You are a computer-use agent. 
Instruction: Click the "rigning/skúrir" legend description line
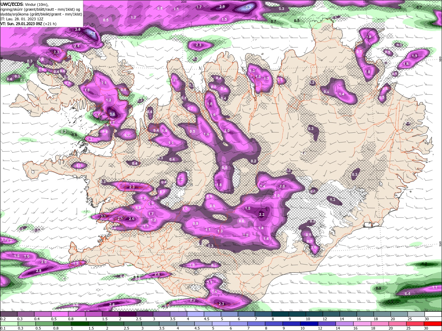tap(41, 9)
